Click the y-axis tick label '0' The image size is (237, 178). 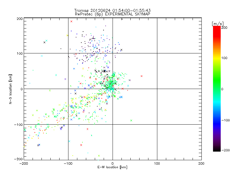click(22, 89)
